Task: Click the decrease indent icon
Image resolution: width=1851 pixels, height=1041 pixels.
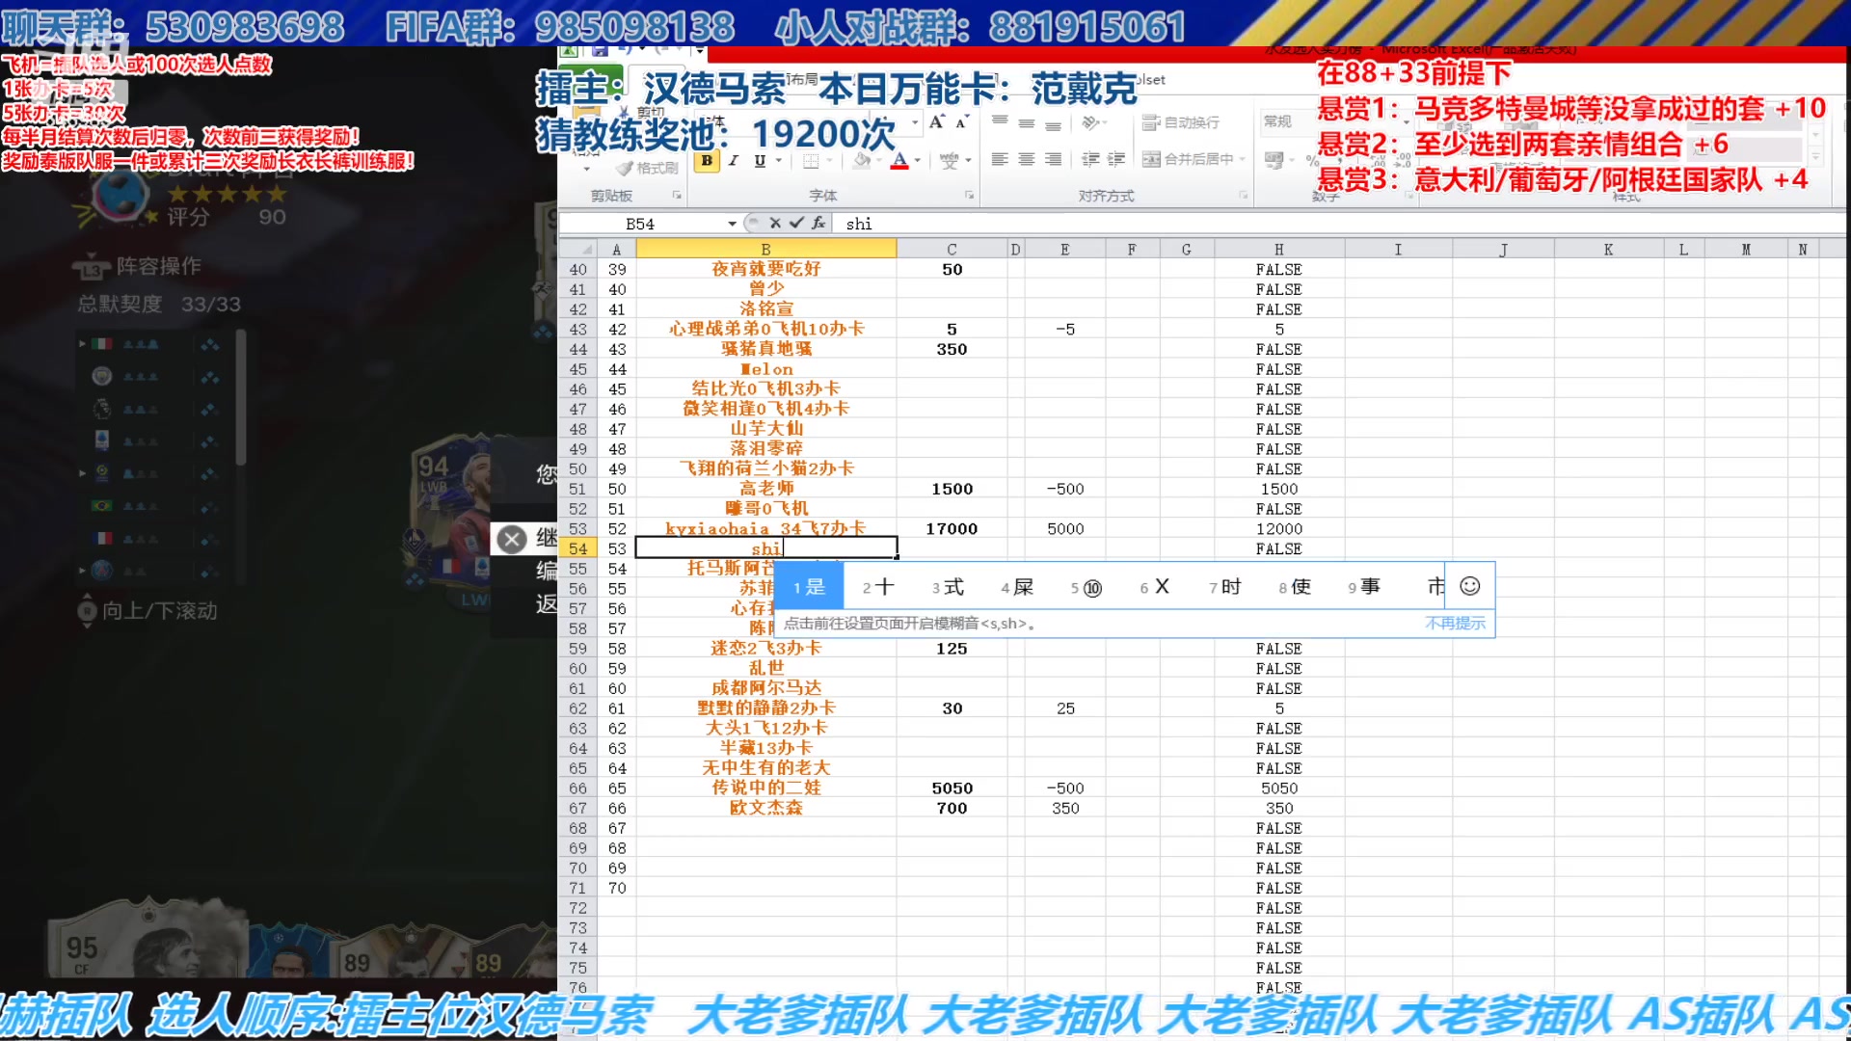Action: pyautogui.click(x=1090, y=159)
